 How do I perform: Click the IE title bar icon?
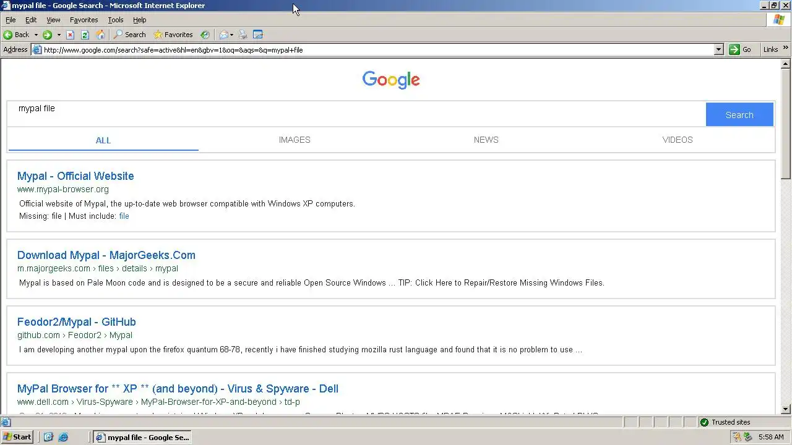6,6
